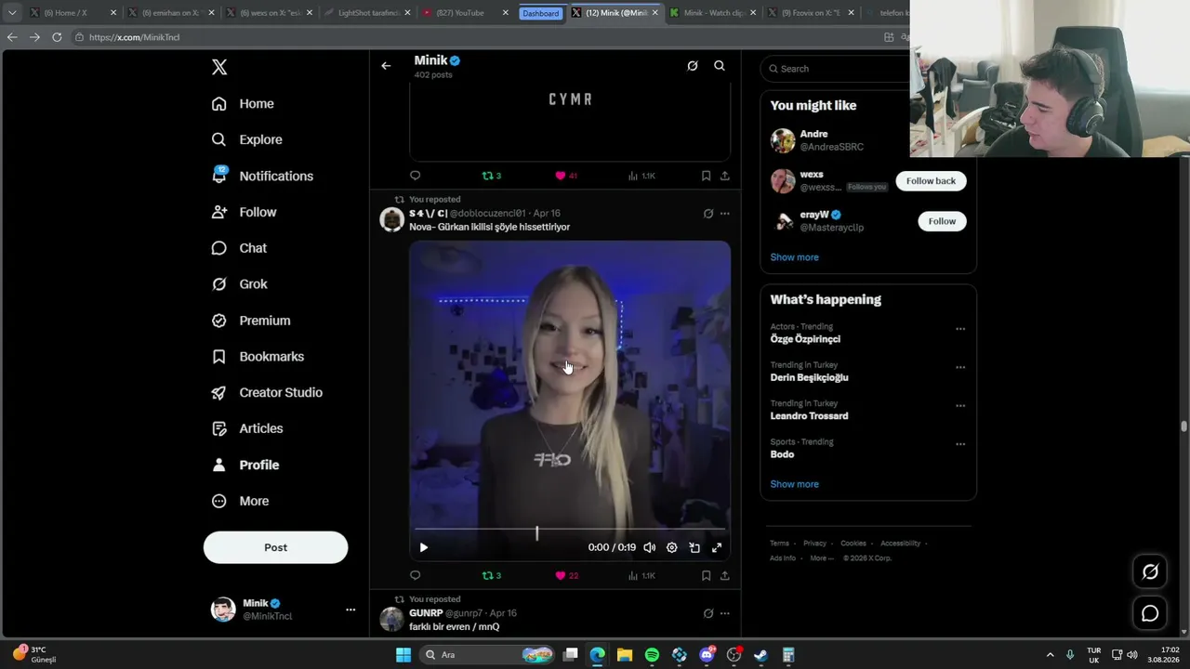Open options for Derin Beşikçioğlu trend
Screen dimensions: 1190x669
tap(960, 367)
